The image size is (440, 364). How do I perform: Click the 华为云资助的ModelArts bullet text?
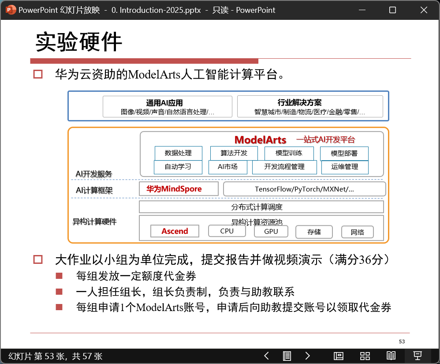170,75
